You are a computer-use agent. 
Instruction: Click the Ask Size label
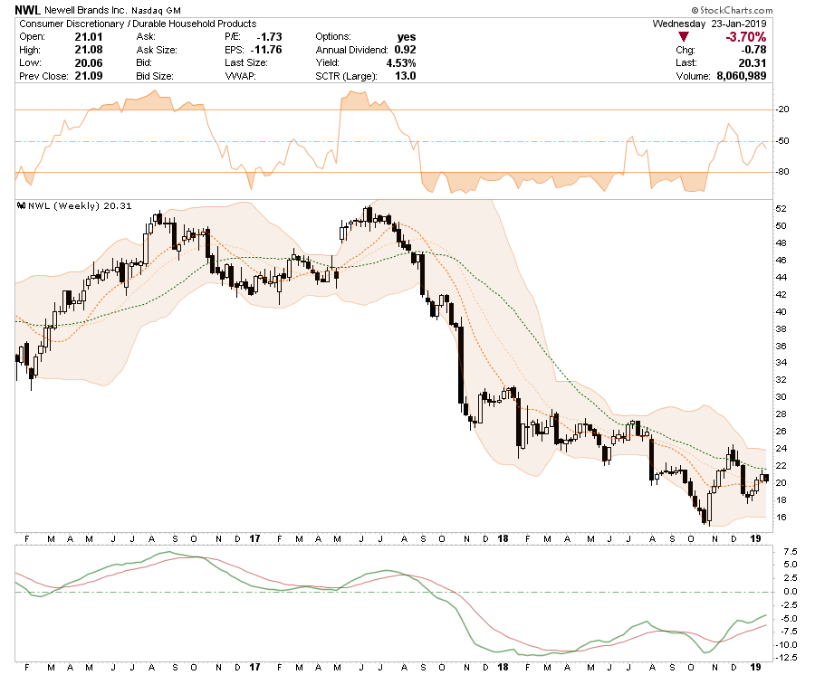point(157,50)
